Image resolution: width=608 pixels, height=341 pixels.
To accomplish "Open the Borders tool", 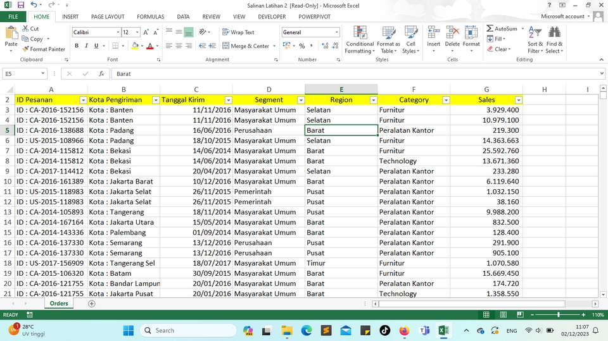I will 115,46.
